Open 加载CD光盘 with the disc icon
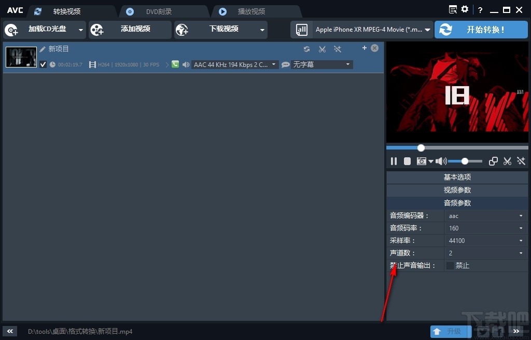 click(11, 30)
